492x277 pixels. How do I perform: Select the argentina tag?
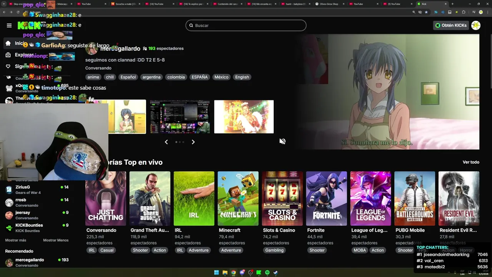coord(151,77)
